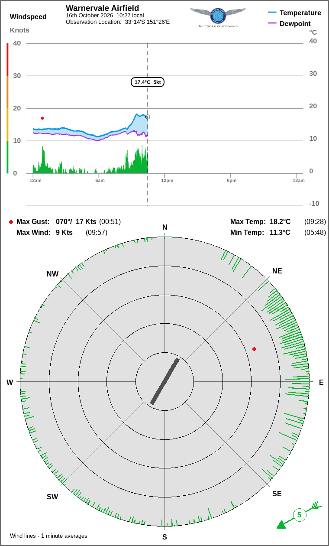Click the S compass label
Image resolution: width=329 pixels, height=546 pixels.
click(x=164, y=537)
